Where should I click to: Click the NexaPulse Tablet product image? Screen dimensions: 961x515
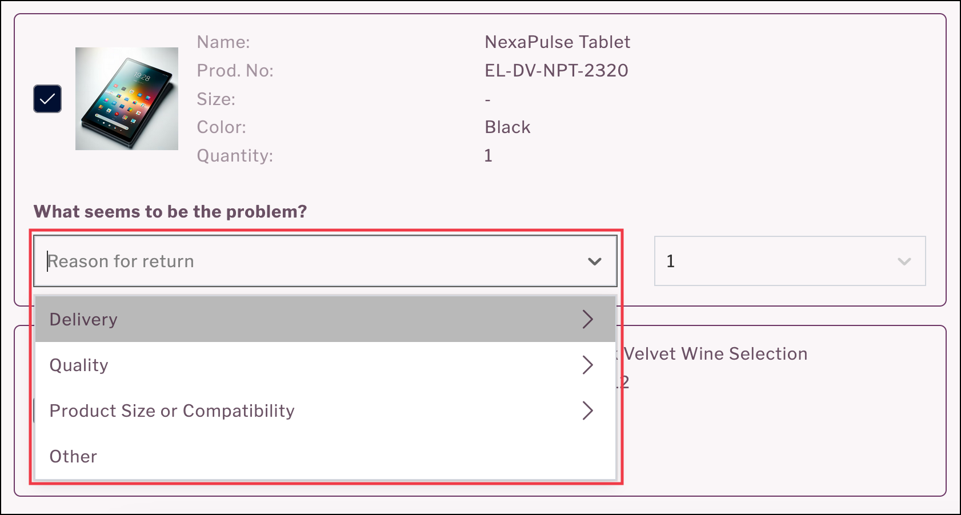(126, 98)
